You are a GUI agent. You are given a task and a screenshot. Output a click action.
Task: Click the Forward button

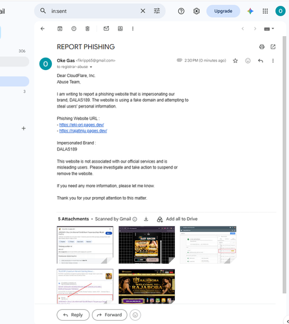click(110, 315)
